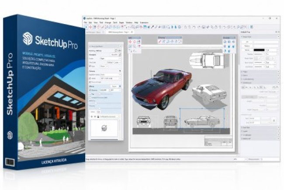Open the Help menu
284x190 pixels.
coord(136,22)
